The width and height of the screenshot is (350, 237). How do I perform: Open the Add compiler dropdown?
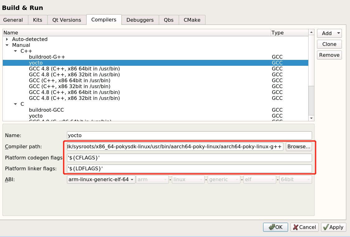click(329, 33)
